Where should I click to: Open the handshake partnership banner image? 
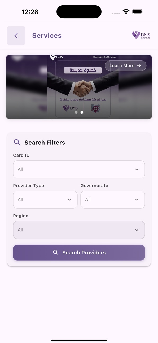pos(79,87)
